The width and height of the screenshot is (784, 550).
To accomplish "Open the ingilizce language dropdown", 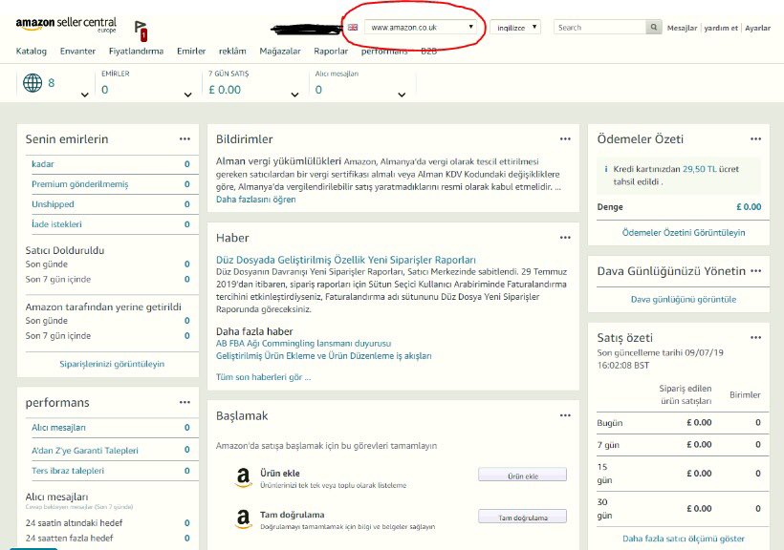I will tap(515, 28).
